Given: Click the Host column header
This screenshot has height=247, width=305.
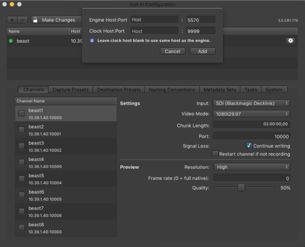Looking at the screenshot, I should [75, 31].
